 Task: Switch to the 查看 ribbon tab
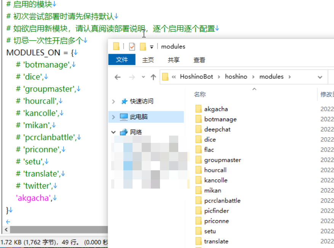coord(200,60)
